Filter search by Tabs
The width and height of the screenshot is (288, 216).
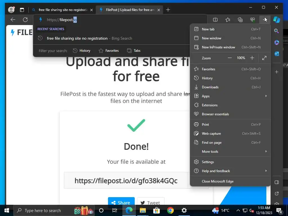click(x=134, y=51)
